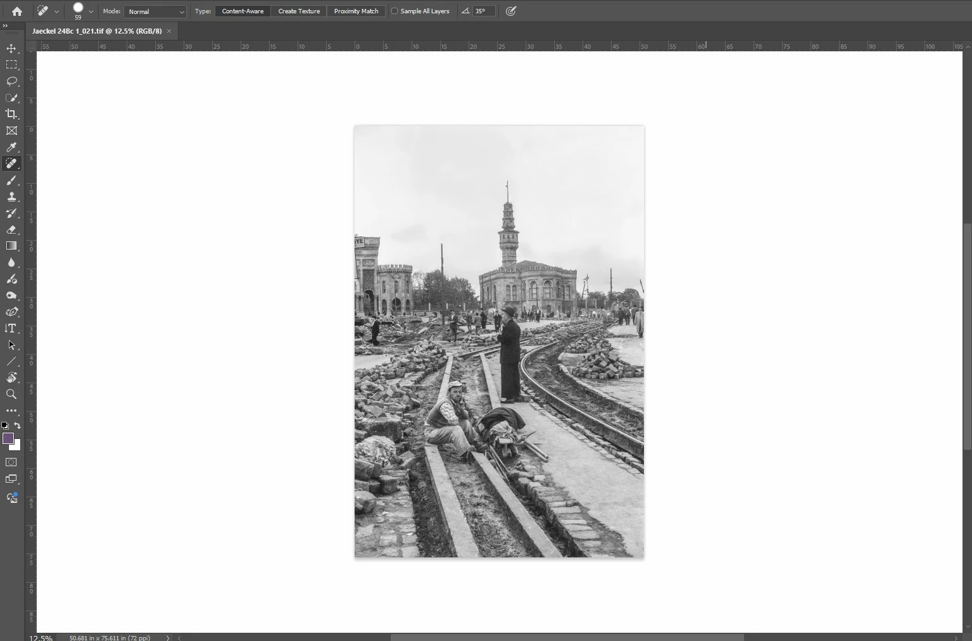Select the Line tool

pos(11,362)
